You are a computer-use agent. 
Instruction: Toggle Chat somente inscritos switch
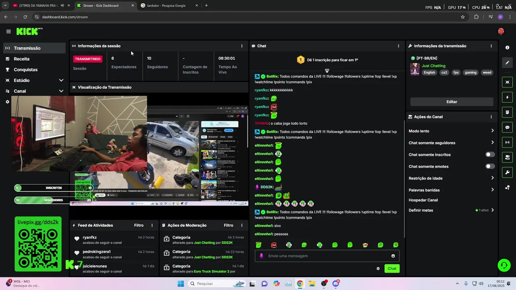click(x=490, y=155)
